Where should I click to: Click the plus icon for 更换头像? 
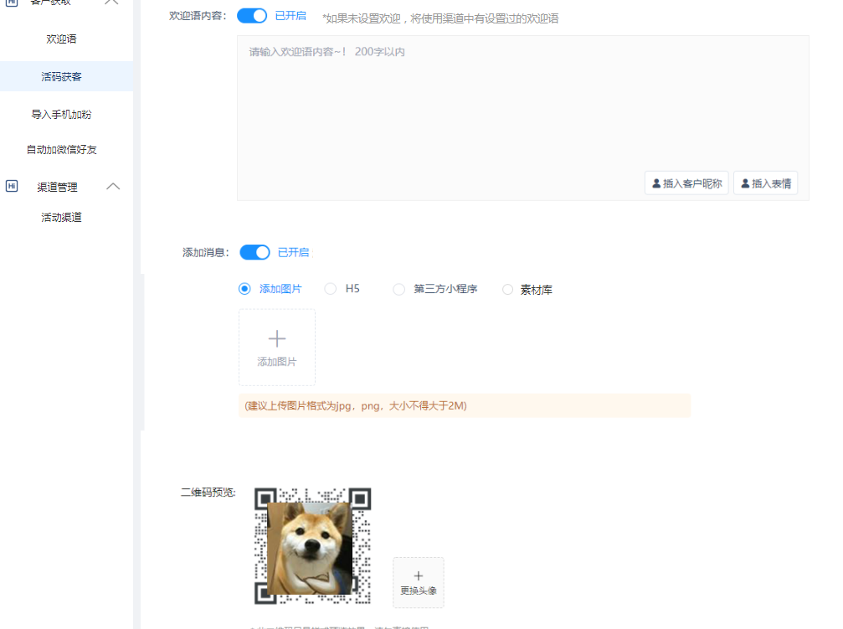pos(419,575)
